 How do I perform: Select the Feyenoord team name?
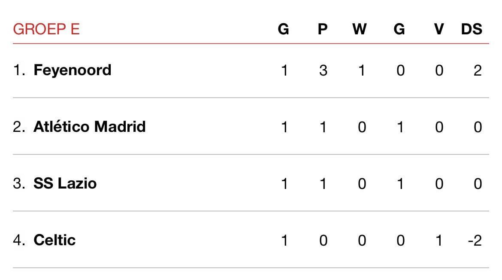coord(73,70)
